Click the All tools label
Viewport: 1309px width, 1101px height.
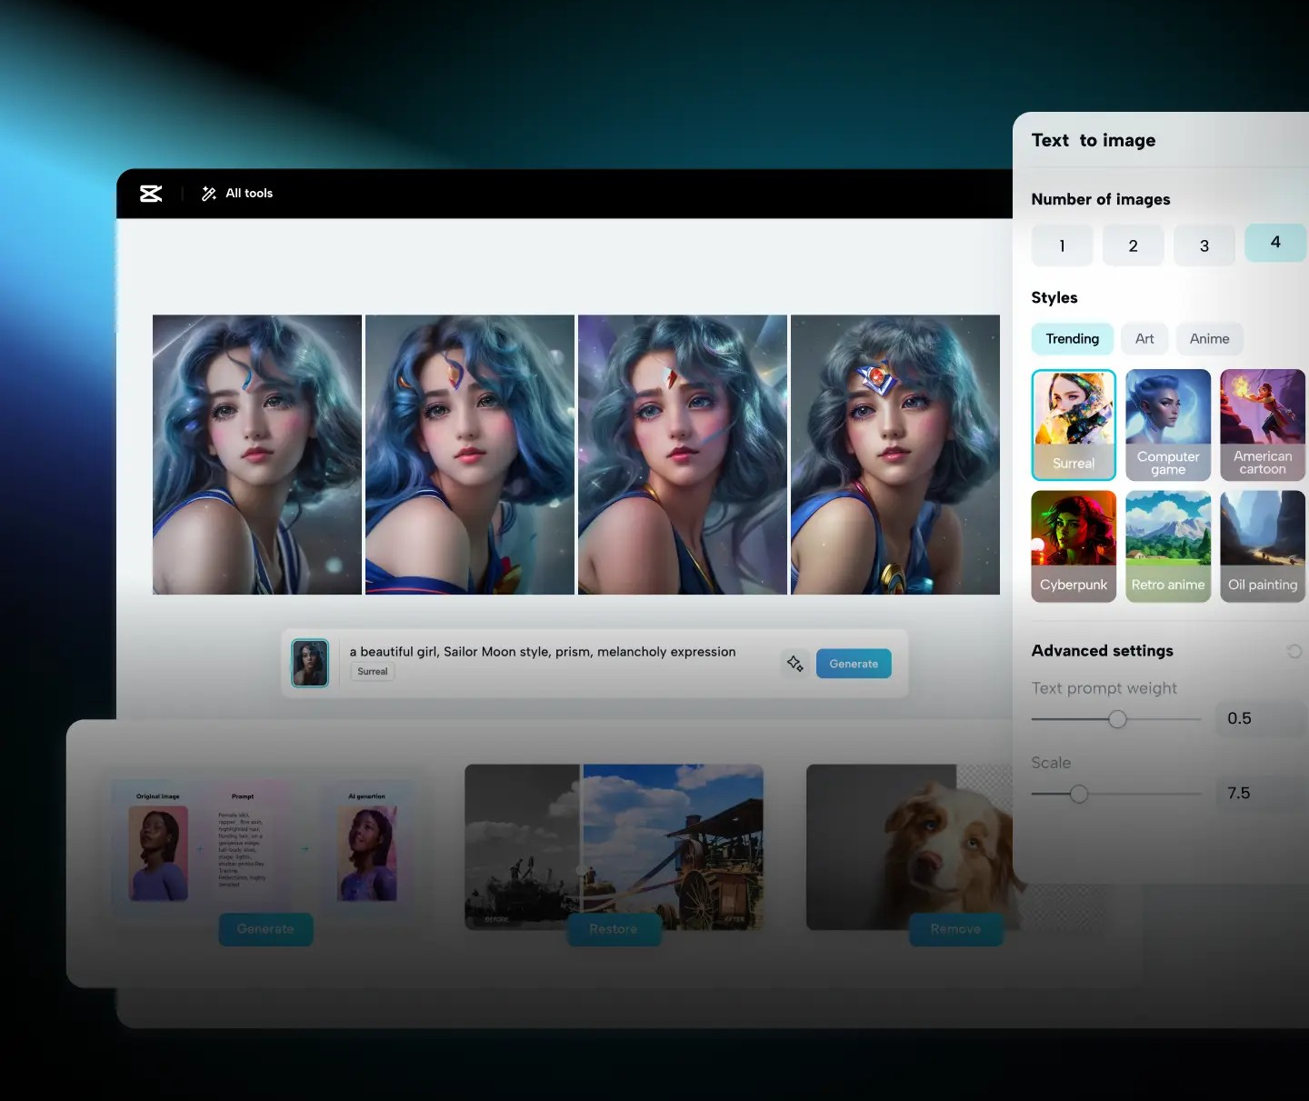249,194
